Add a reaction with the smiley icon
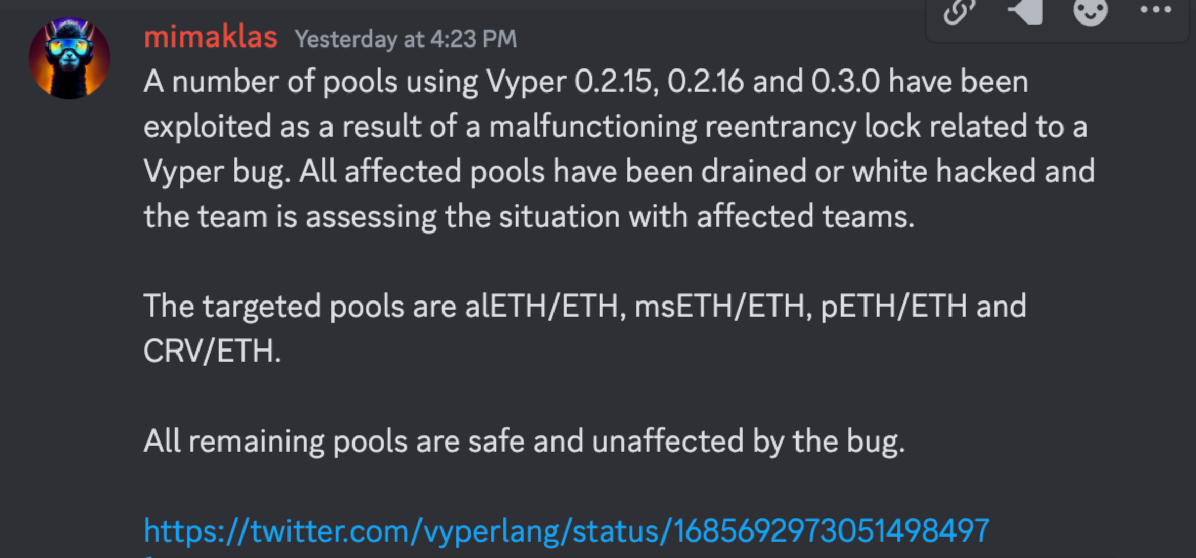Image resolution: width=1196 pixels, height=558 pixels. (1090, 11)
